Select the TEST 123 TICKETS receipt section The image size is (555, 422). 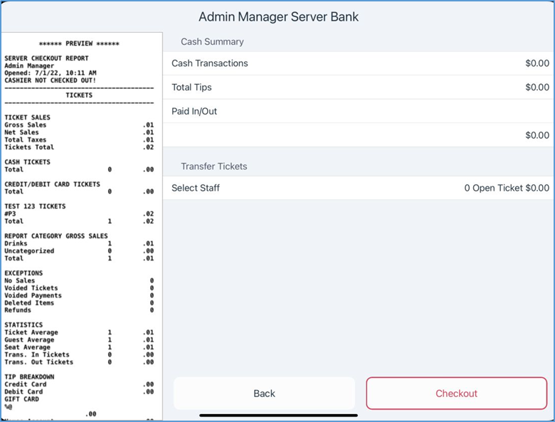tap(35, 206)
